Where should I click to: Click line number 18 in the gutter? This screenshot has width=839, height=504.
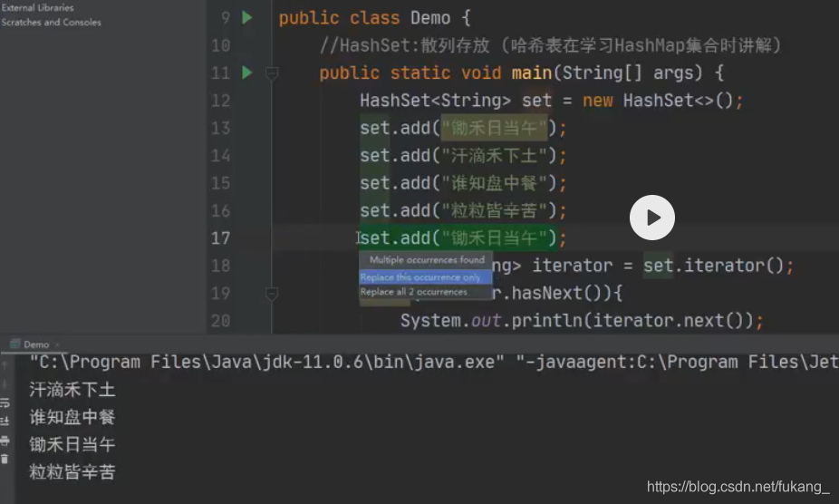click(220, 266)
